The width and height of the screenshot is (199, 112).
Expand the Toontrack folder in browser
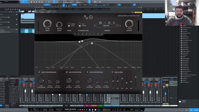(x=181, y=73)
